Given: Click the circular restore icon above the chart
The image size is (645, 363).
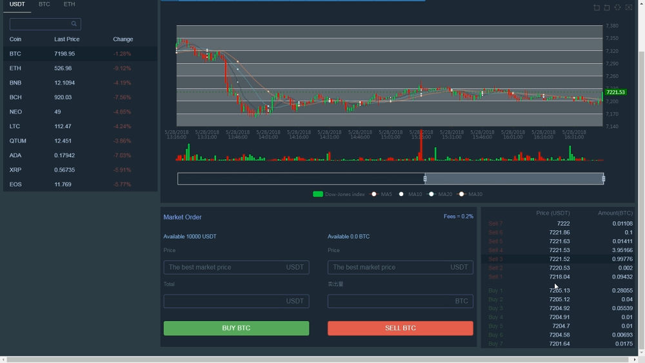Looking at the screenshot, I should pyautogui.click(x=618, y=8).
